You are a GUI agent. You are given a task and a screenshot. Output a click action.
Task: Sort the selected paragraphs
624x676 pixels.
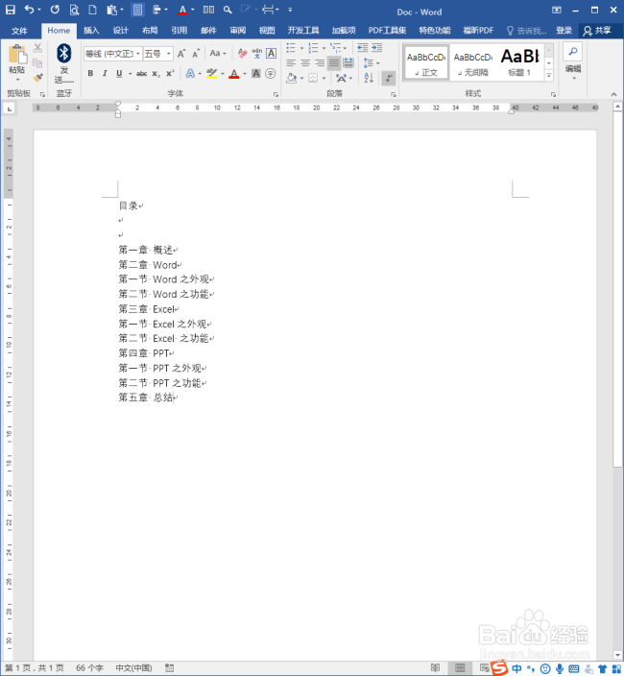[x=369, y=78]
